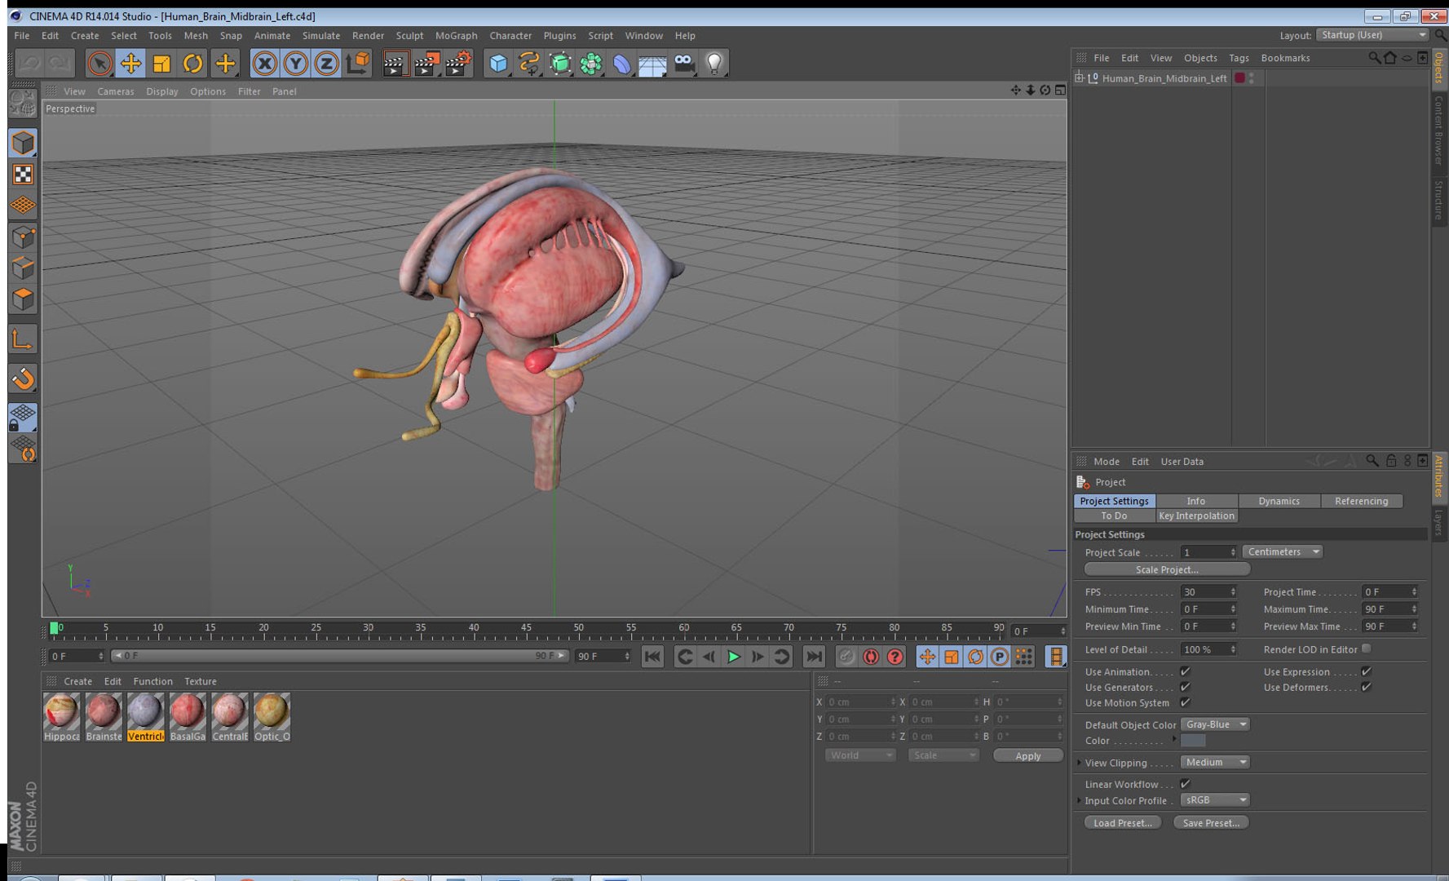
Task: Select the Rotate tool in top toolbar
Action: pos(193,64)
